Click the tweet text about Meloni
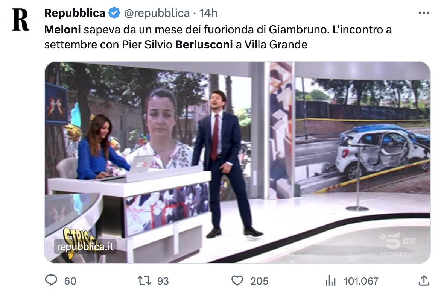Viewport: 438px width, 297px height. 218,37
